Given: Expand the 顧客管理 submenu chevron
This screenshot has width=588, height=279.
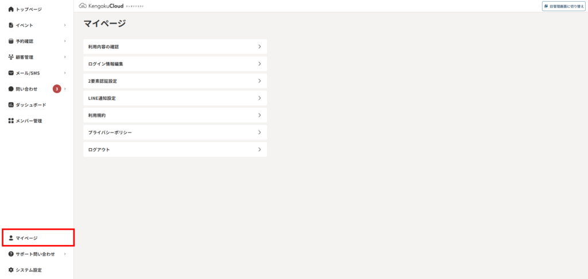Looking at the screenshot, I should 65,57.
